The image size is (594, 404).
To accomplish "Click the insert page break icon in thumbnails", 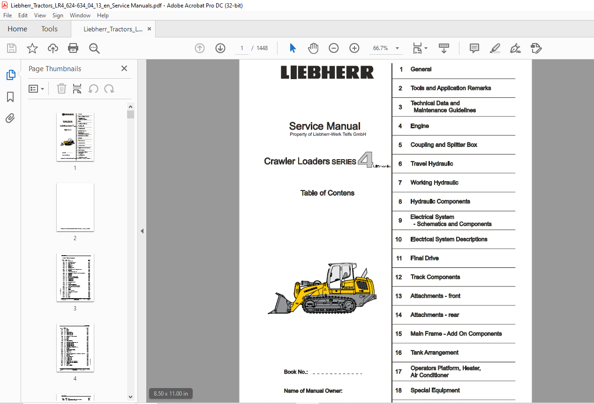I will [x=77, y=88].
